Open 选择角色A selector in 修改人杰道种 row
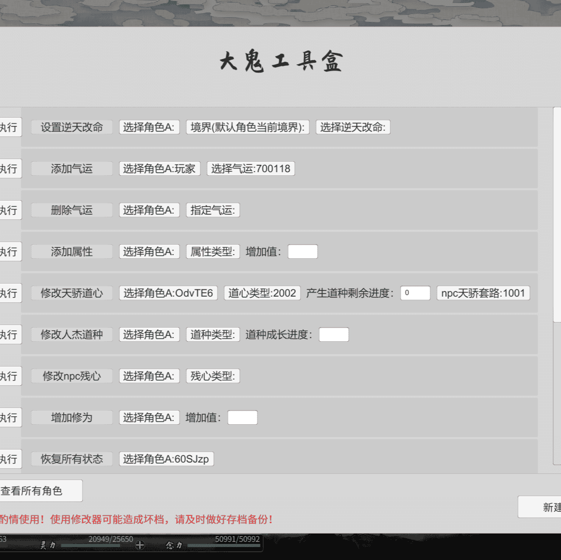 149,334
